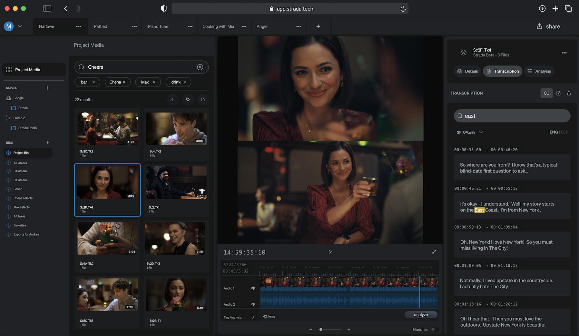Adjust the timeline zoom slider
579x336 pixels.
(321, 329)
